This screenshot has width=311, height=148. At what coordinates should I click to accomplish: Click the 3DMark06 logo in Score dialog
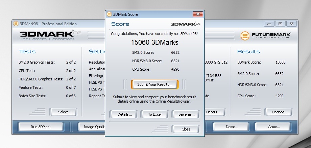coord(185,24)
